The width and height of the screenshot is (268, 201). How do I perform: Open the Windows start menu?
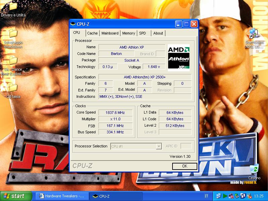coord(16,196)
